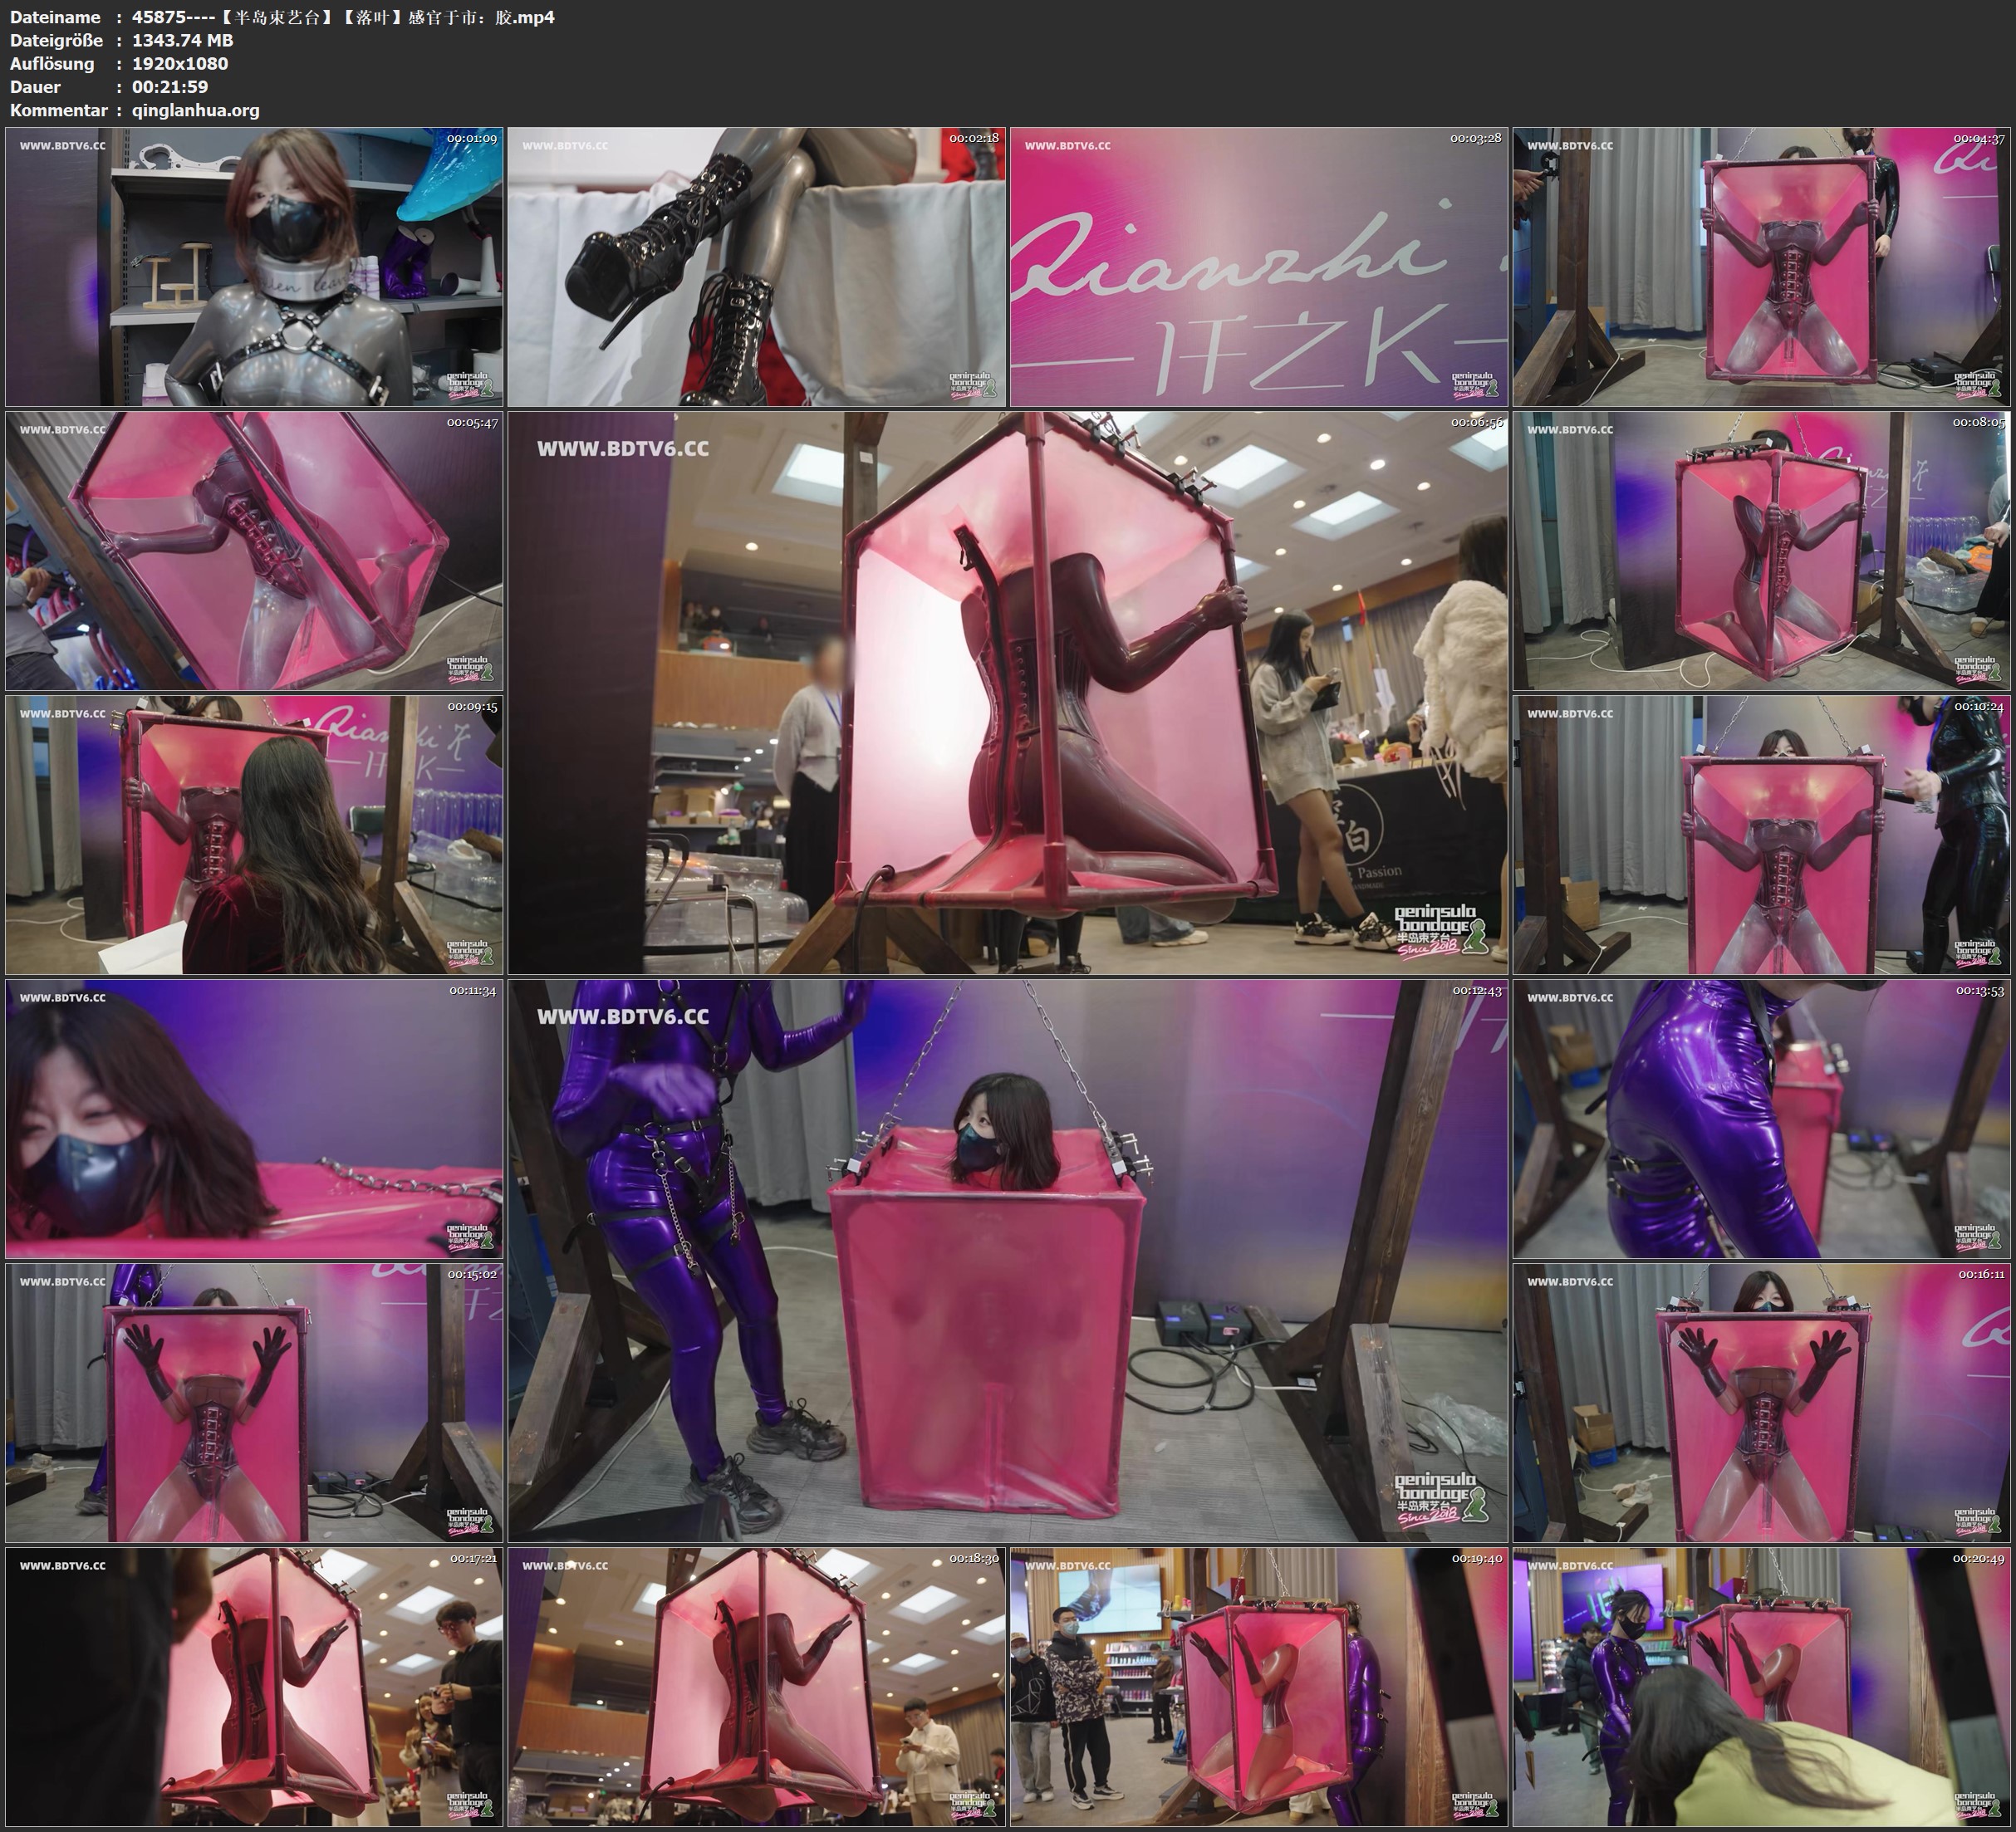Screen dimensions: 2016x1832
Task: Open the large thumbnail at 00:06:56
Action: pyautogui.click(x=1007, y=693)
